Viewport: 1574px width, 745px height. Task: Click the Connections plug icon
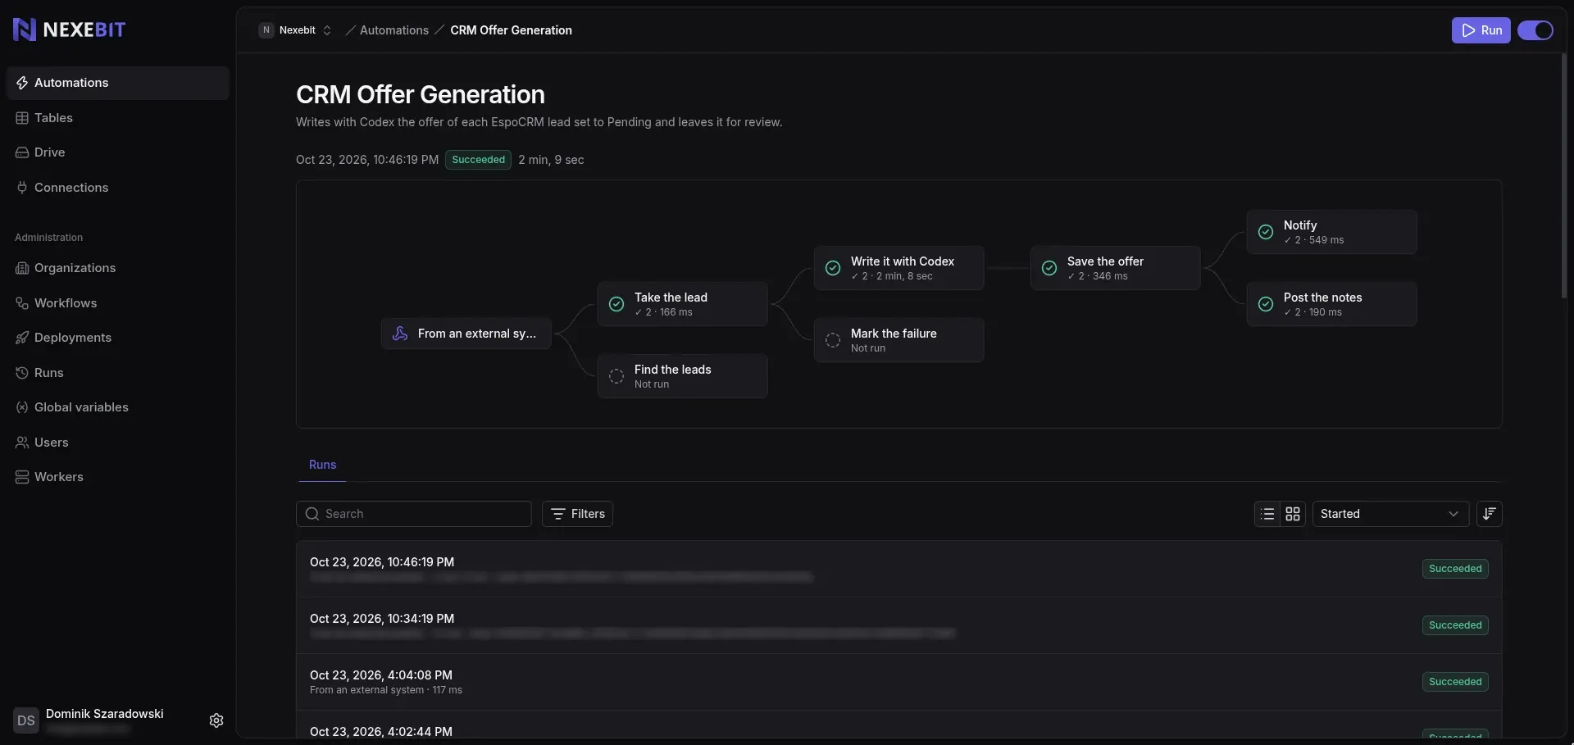[x=22, y=188]
